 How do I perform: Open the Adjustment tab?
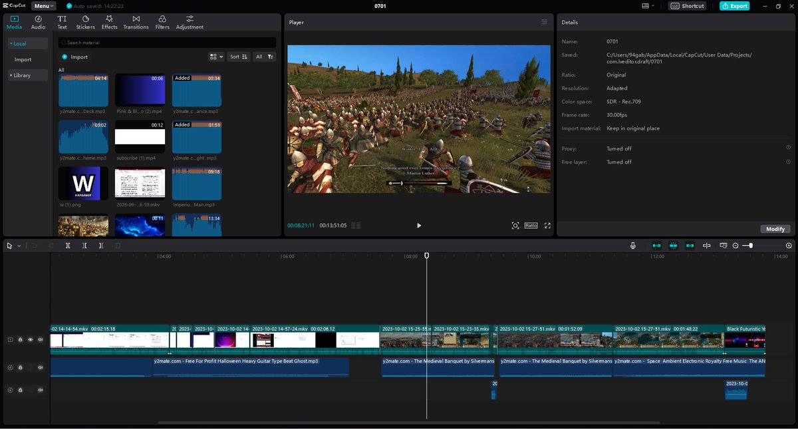pos(190,23)
